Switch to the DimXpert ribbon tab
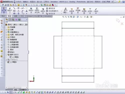Viewport: 125px width, 94px height. point(29,16)
